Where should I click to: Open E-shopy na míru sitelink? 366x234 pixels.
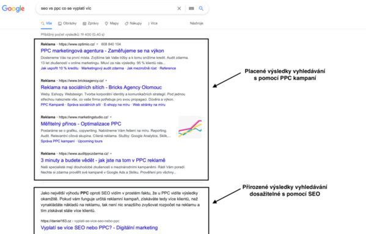coord(117,105)
